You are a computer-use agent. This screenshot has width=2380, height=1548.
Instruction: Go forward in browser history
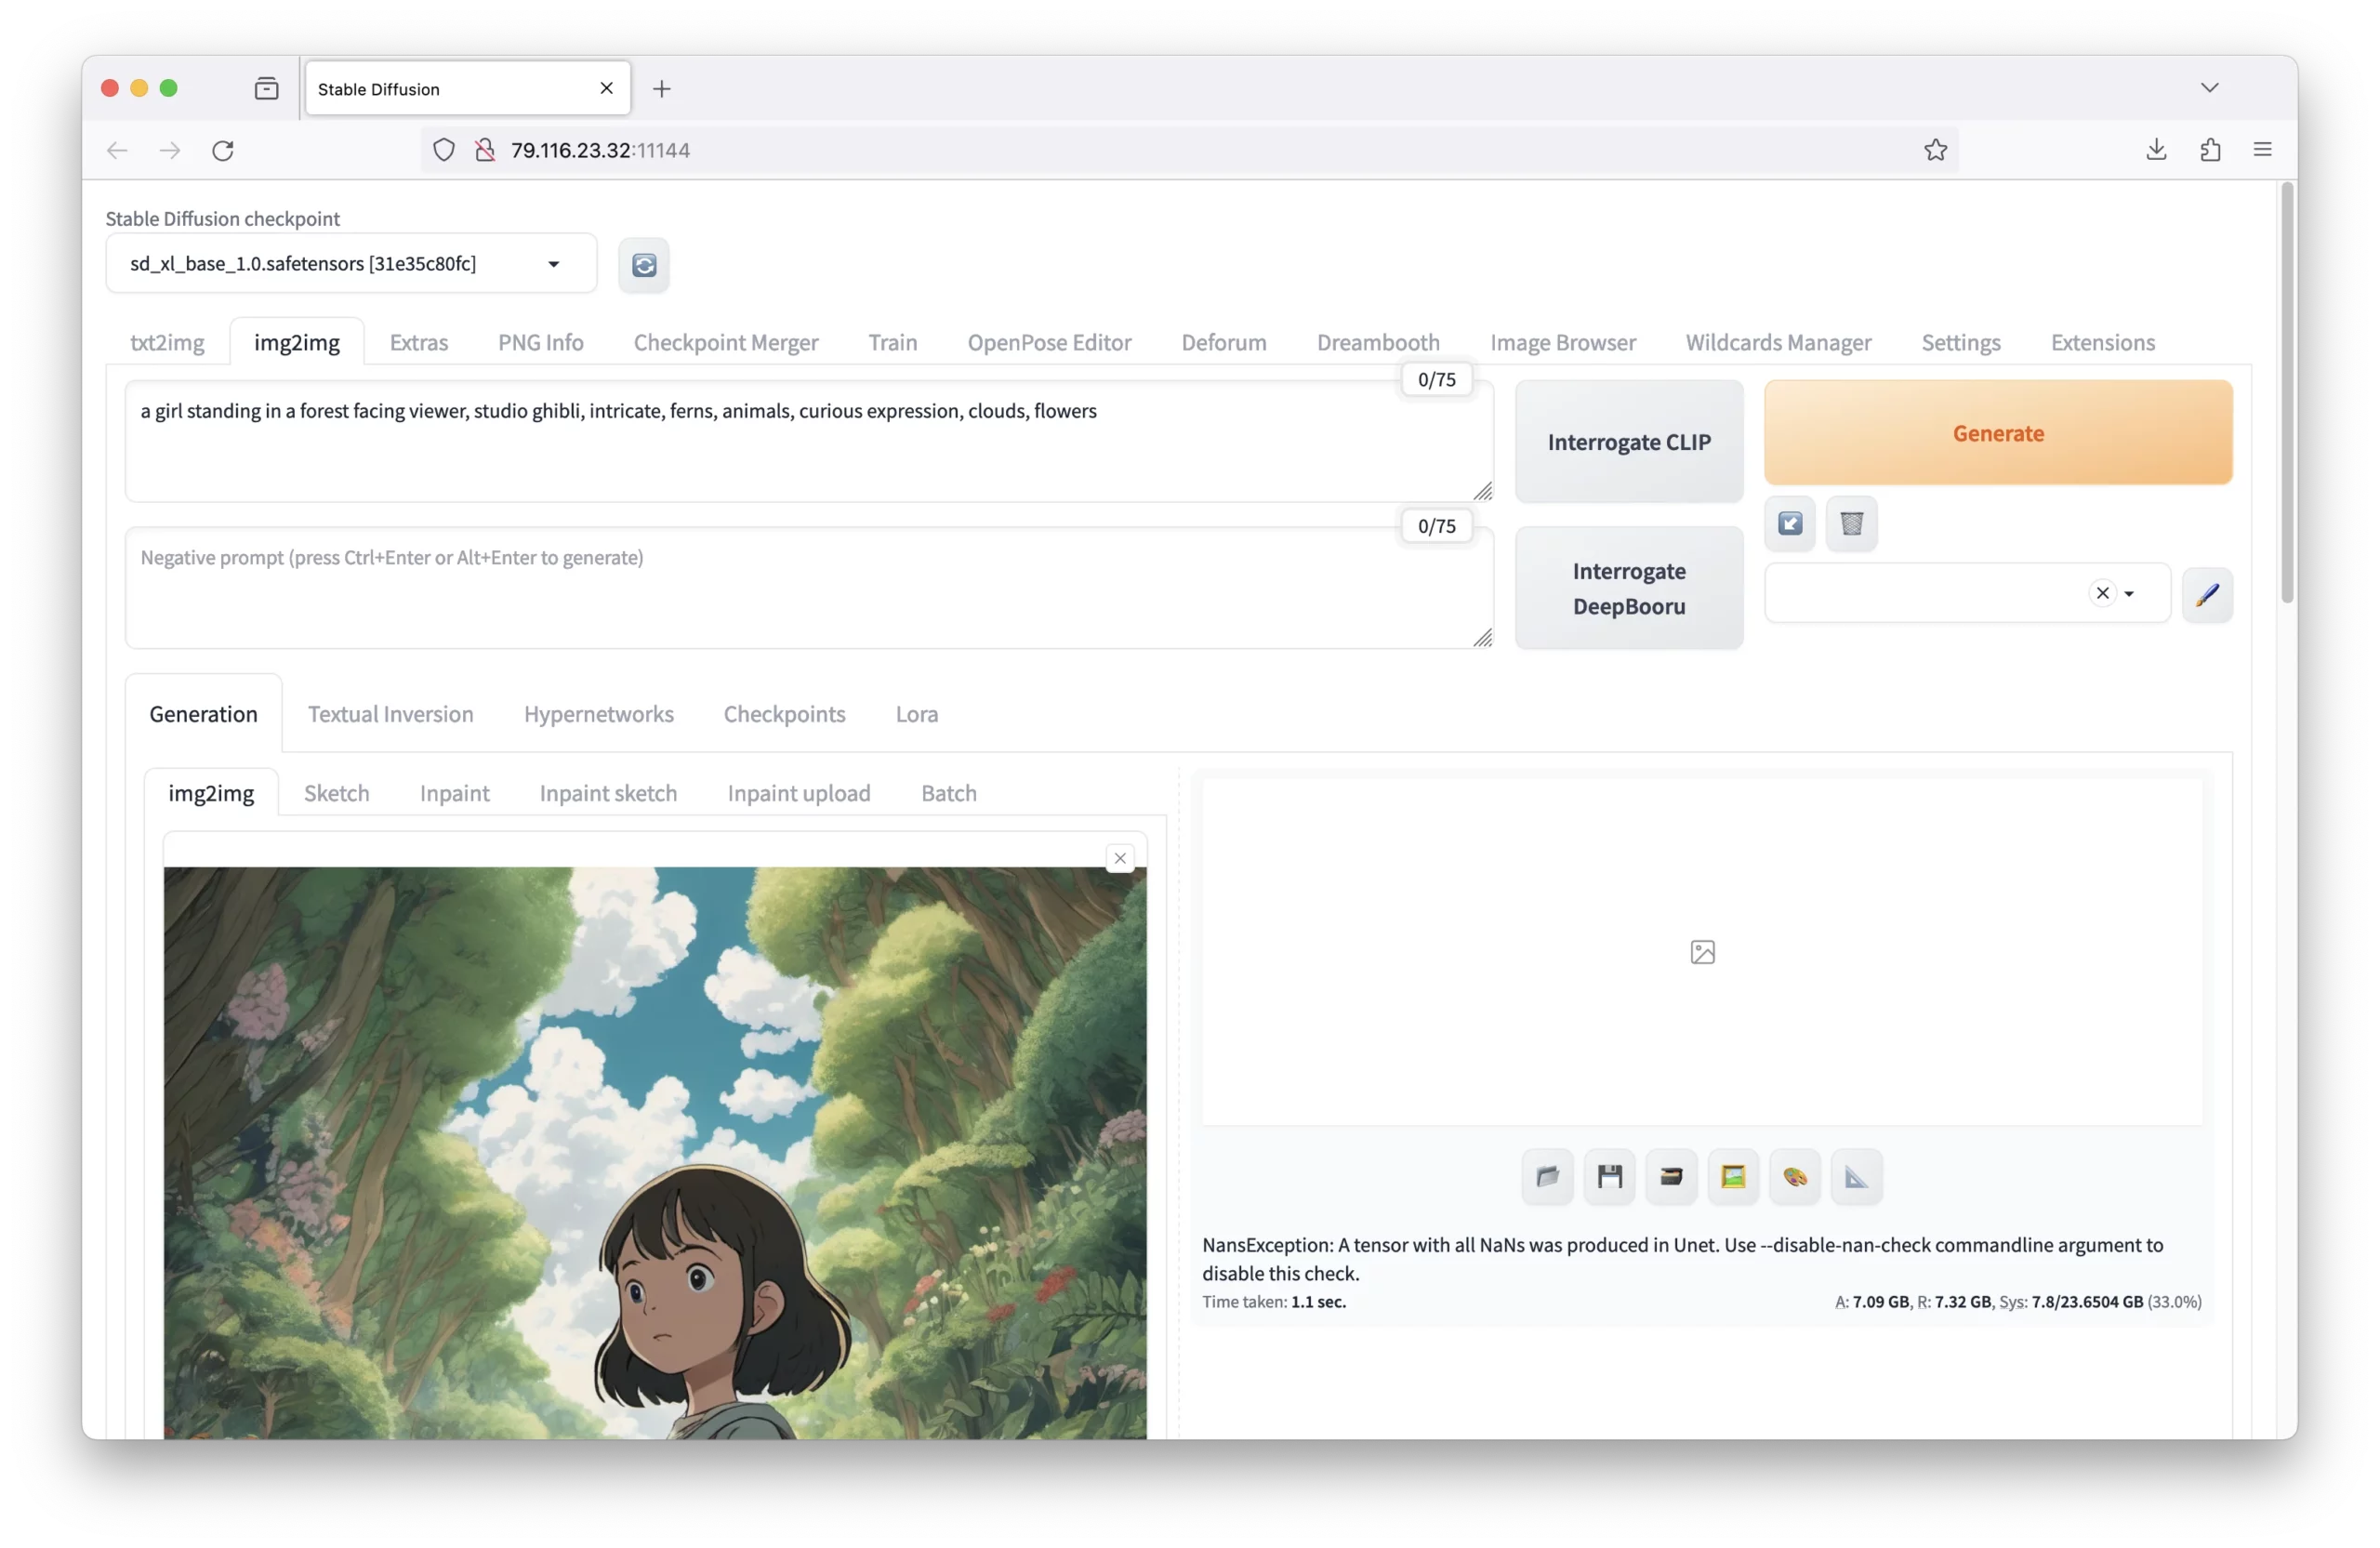[170, 150]
